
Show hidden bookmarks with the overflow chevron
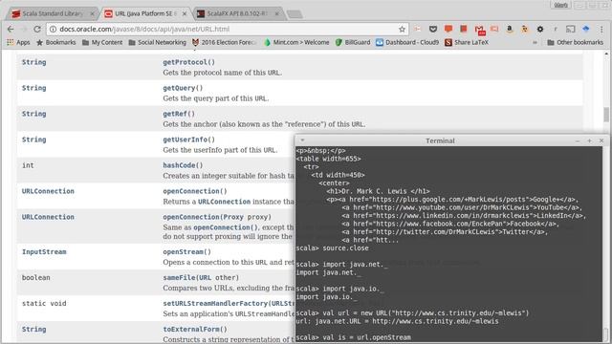535,42
